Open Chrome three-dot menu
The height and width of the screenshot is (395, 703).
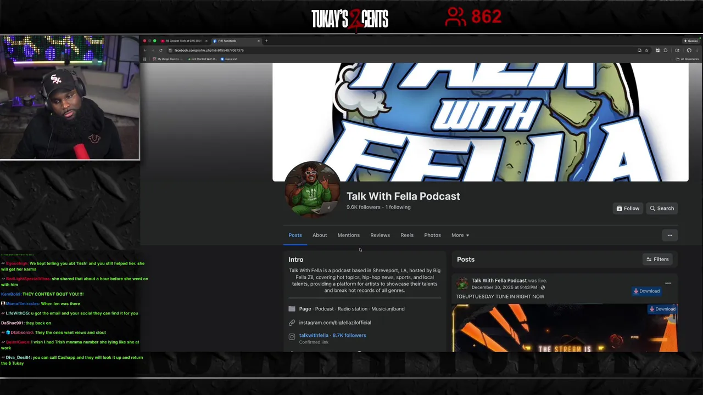697,50
